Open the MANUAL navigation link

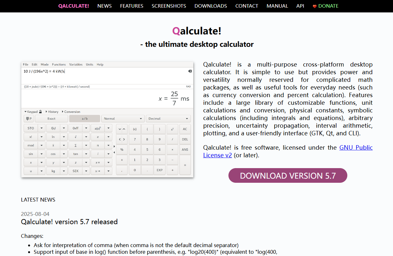[x=277, y=6]
